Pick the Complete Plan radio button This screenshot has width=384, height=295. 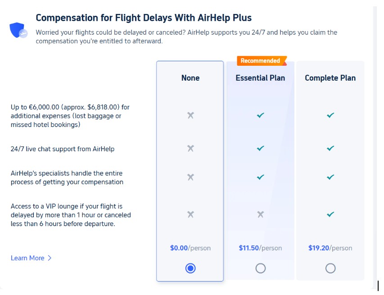330,268
